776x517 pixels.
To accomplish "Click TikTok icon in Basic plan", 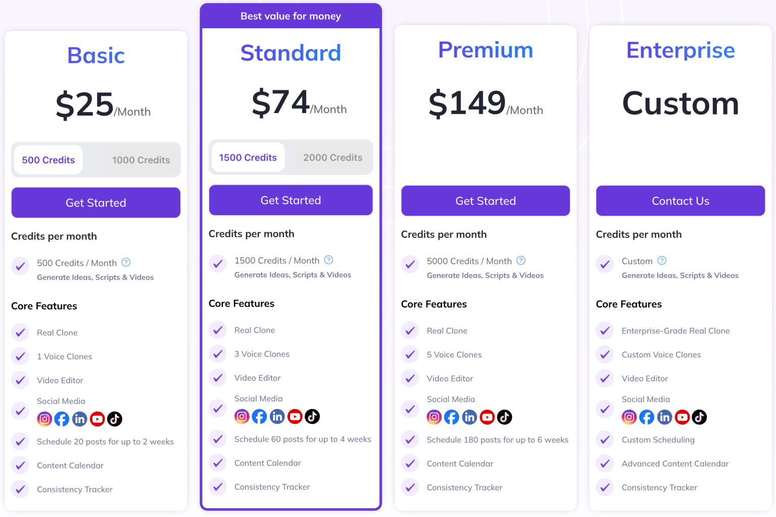I will click(115, 419).
